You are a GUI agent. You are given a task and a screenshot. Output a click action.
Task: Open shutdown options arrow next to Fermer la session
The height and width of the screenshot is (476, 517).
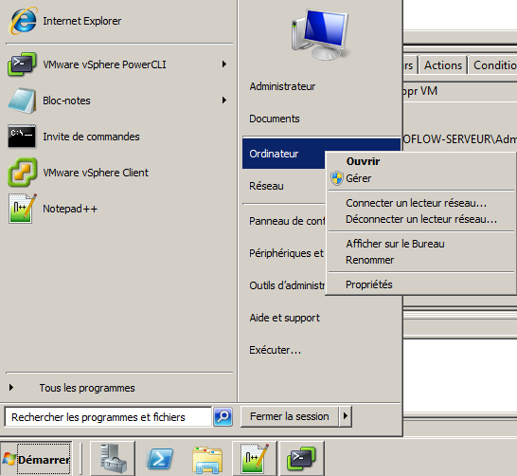[346, 416]
